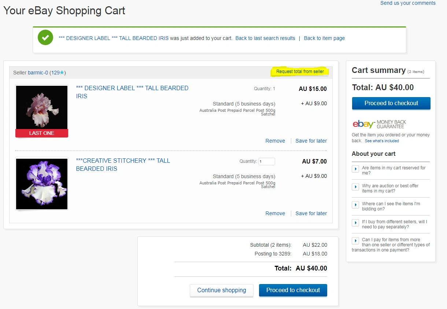
Task: Click the green checkmark success icon
Action: coord(45,38)
